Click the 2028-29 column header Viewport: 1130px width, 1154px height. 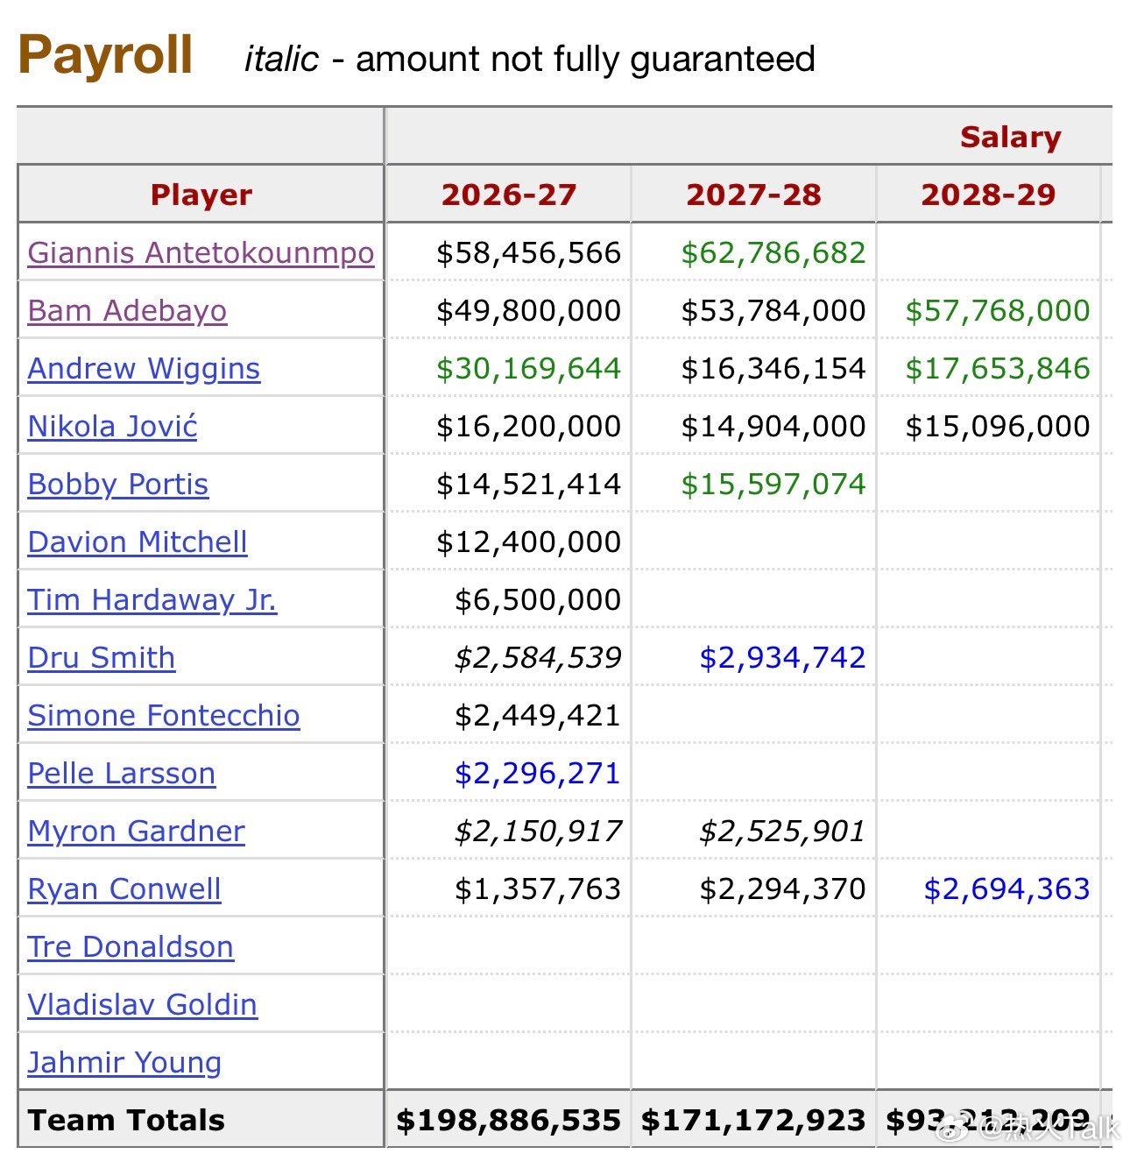(x=988, y=195)
